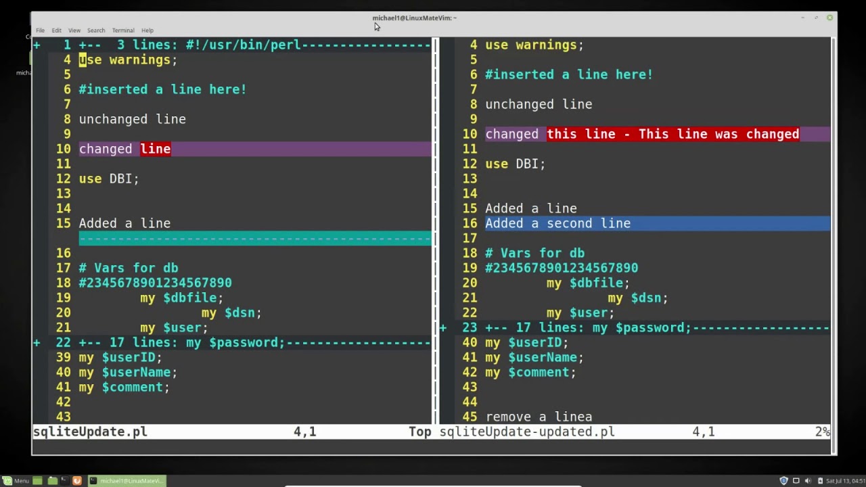Click 'unchanged line' in right pane
Image resolution: width=866 pixels, height=487 pixels.
tap(539, 105)
